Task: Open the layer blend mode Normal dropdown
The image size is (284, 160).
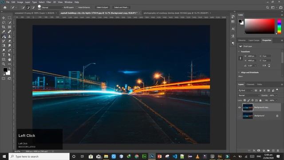Action: (248, 96)
